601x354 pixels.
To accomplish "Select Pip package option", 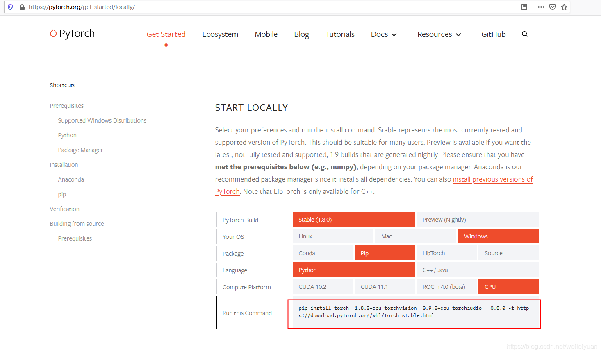I will [385, 253].
